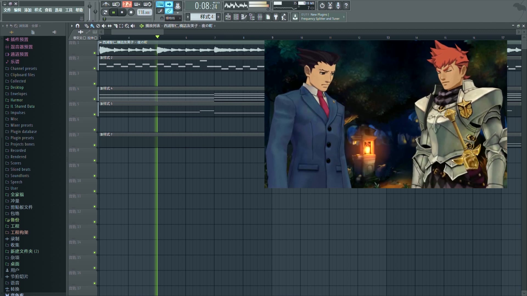Open the snap dropdown labeled 栅格线
The height and width of the screenshot is (296, 527).
point(173,18)
